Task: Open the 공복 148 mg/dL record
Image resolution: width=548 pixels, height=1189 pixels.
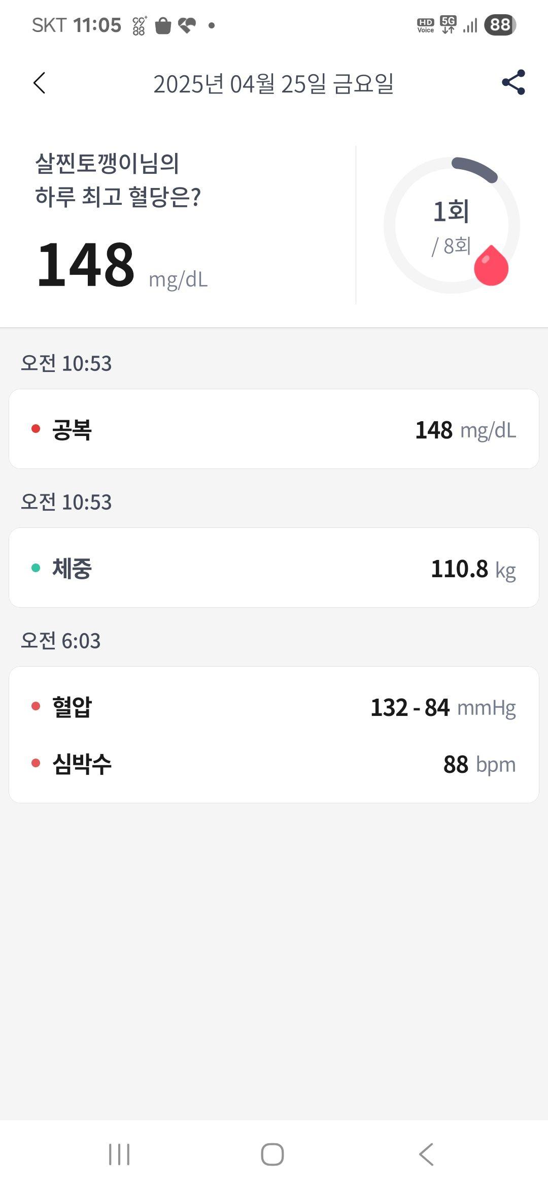Action: click(274, 429)
